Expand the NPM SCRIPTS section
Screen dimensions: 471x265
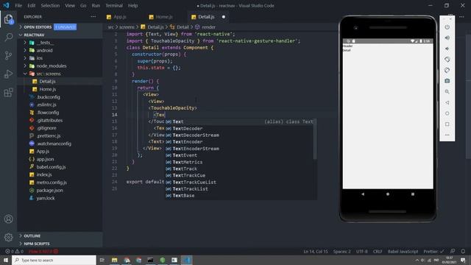tap(60, 244)
